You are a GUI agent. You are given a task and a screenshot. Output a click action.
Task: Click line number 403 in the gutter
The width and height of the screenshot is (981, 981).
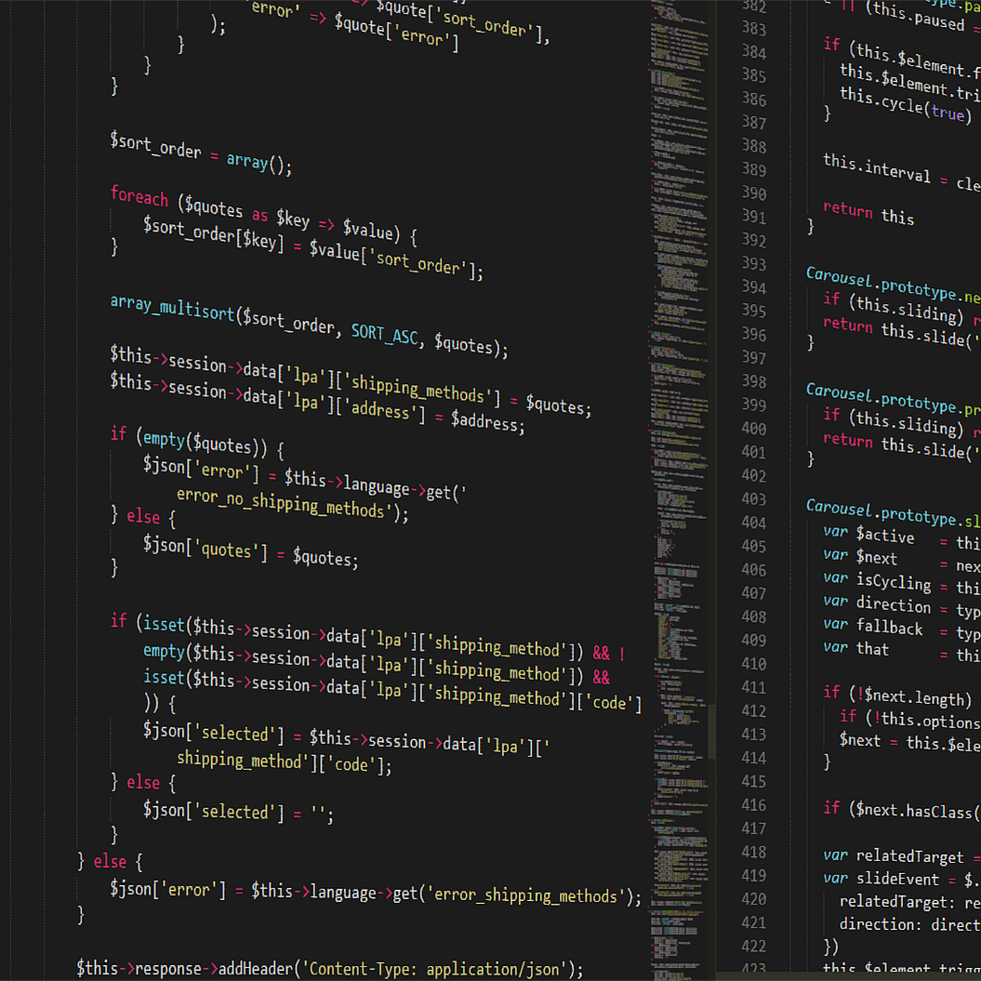(753, 498)
